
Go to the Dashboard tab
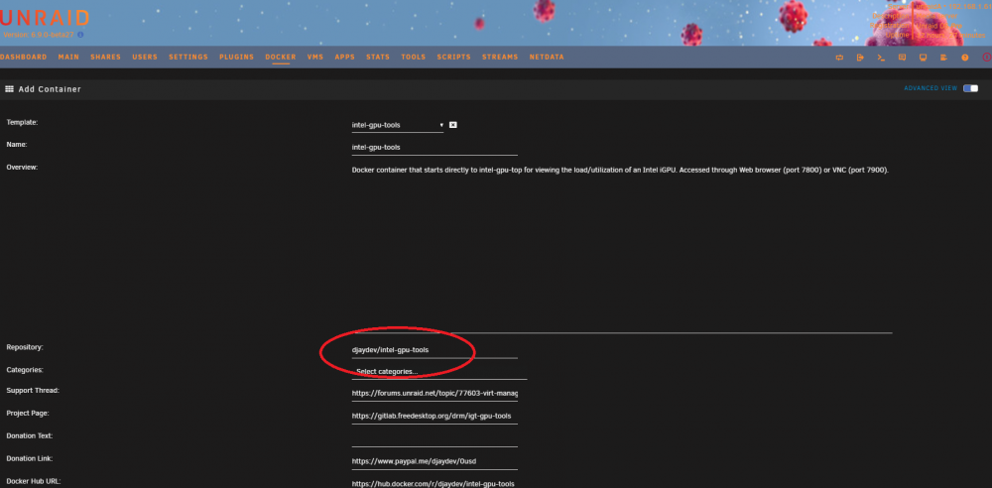24,57
